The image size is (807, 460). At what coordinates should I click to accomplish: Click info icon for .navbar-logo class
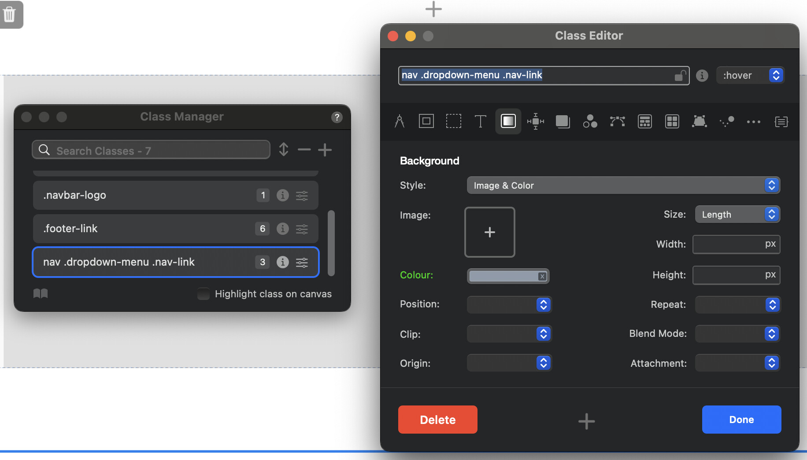tap(282, 195)
